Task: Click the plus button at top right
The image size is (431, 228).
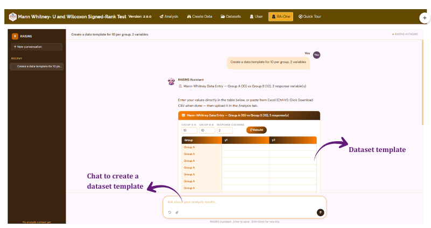Action: (425, 18)
